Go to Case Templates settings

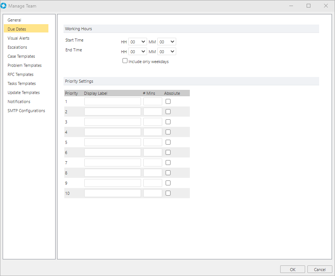[x=21, y=56]
